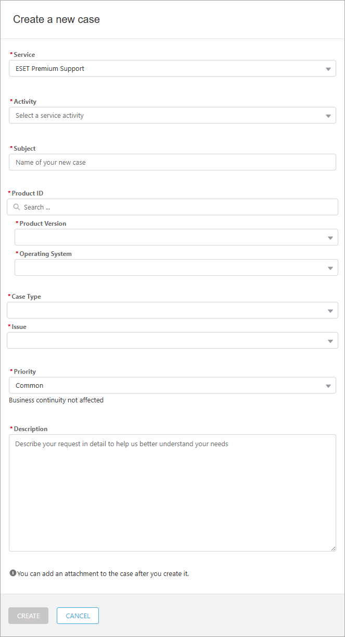Click the Activity dropdown chevron icon
The height and width of the screenshot is (637, 345).
[x=328, y=115]
